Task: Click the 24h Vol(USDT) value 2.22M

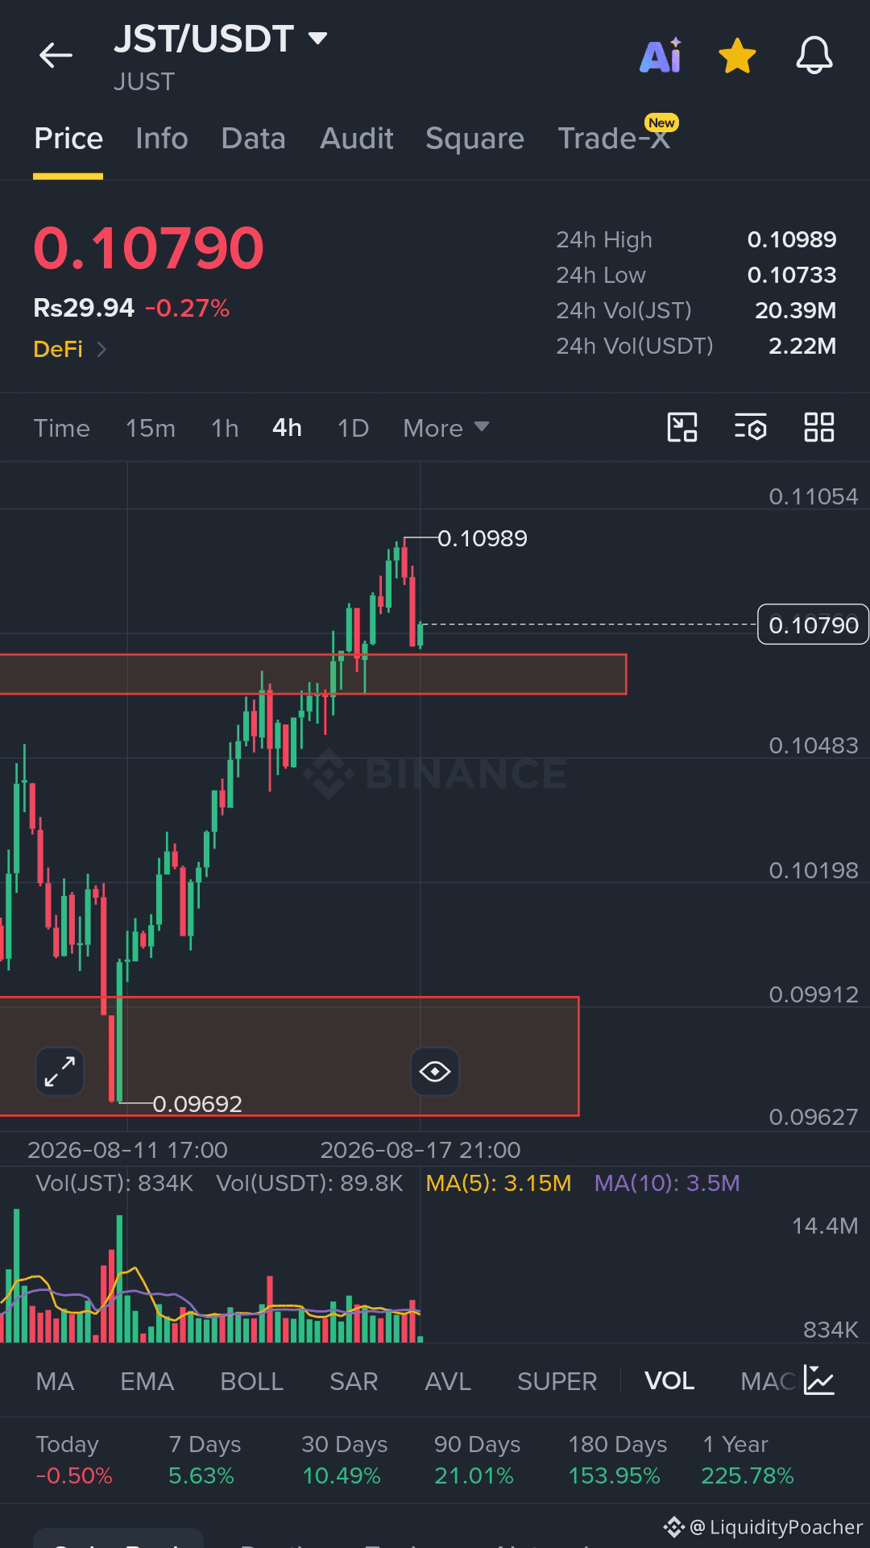Action: [802, 346]
